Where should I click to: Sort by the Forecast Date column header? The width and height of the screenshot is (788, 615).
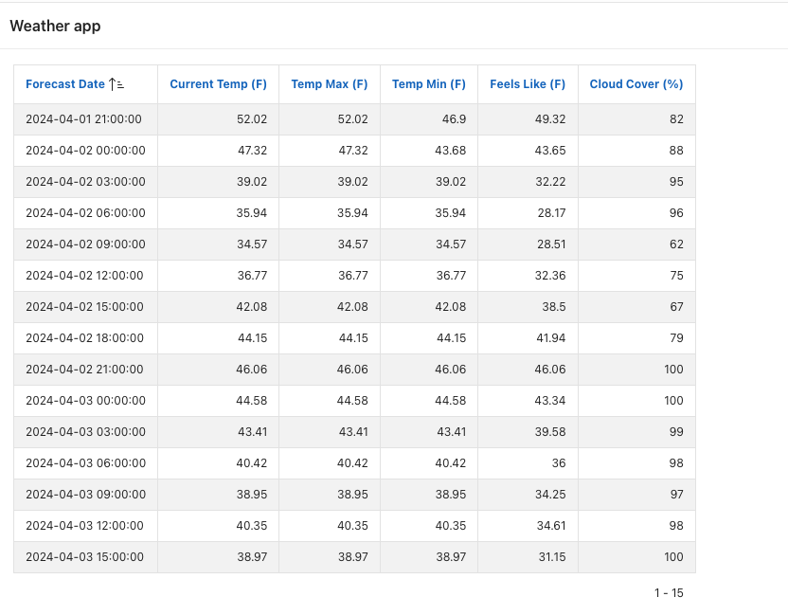tap(65, 84)
